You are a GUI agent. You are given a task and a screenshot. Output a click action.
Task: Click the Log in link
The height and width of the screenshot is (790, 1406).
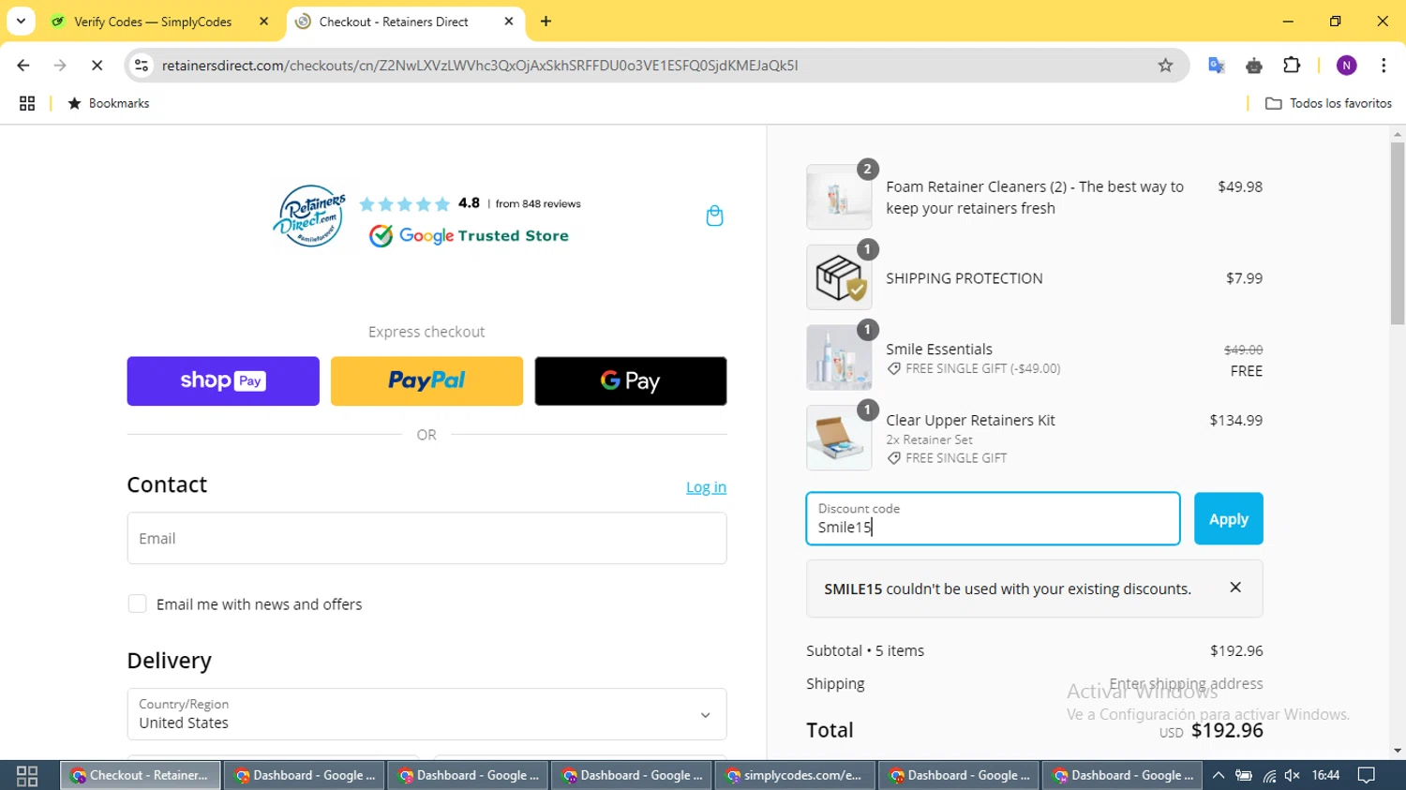coord(706,487)
